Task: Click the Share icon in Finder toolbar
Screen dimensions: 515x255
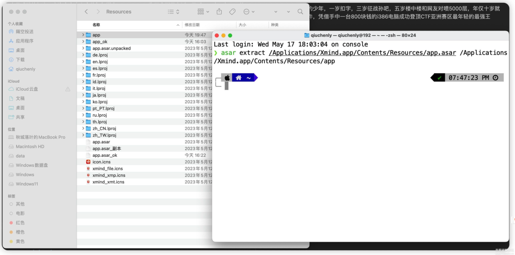Action: (x=219, y=11)
